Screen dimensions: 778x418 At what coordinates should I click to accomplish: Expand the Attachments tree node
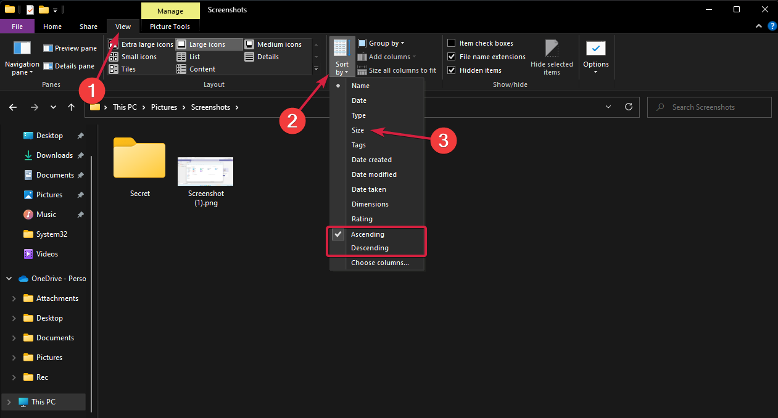[x=14, y=298]
